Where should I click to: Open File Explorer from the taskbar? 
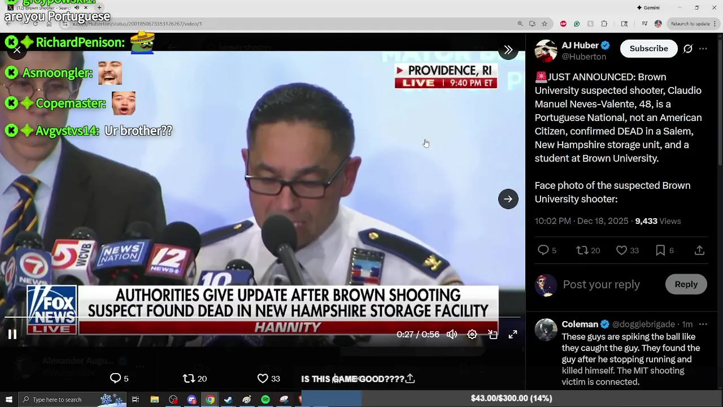(x=154, y=400)
